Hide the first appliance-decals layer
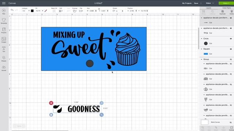 [231, 18]
